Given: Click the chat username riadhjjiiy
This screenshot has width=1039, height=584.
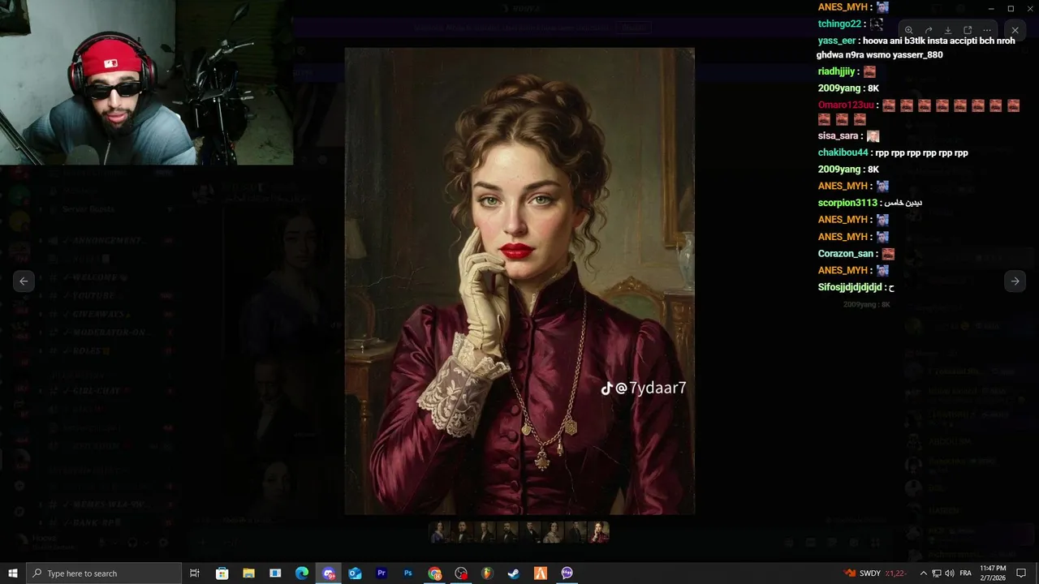Looking at the screenshot, I should (x=837, y=71).
